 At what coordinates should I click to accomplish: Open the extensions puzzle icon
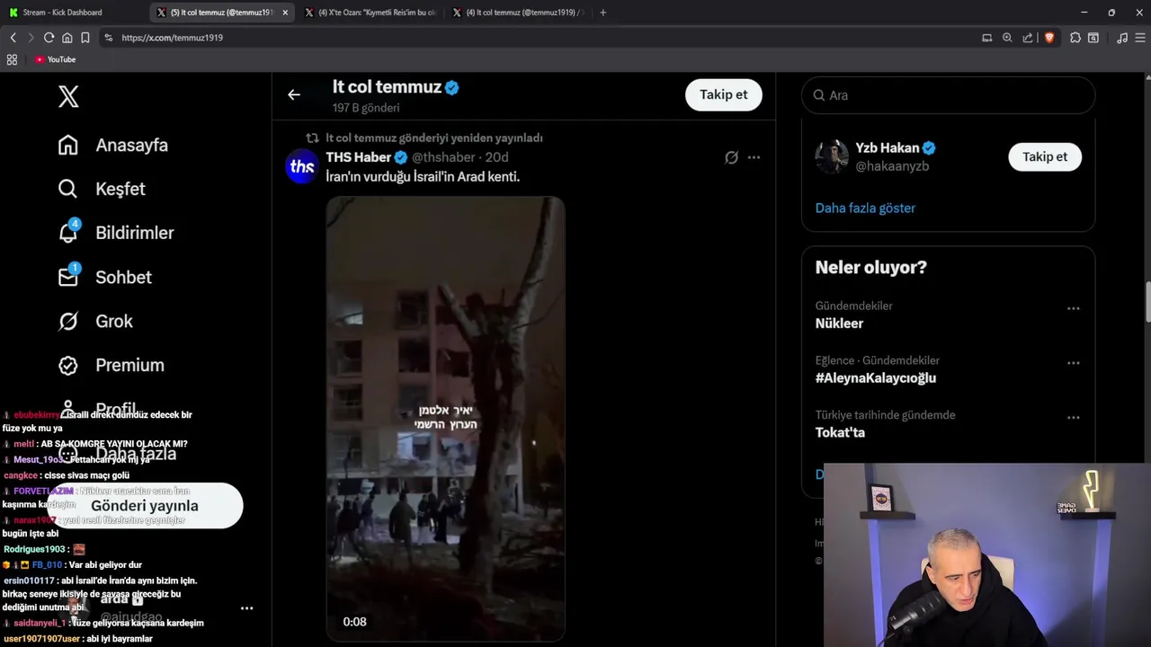pyautogui.click(x=1075, y=38)
